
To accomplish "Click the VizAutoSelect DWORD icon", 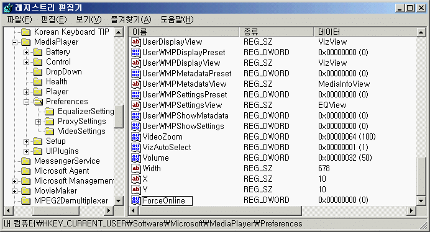I will 136,148.
